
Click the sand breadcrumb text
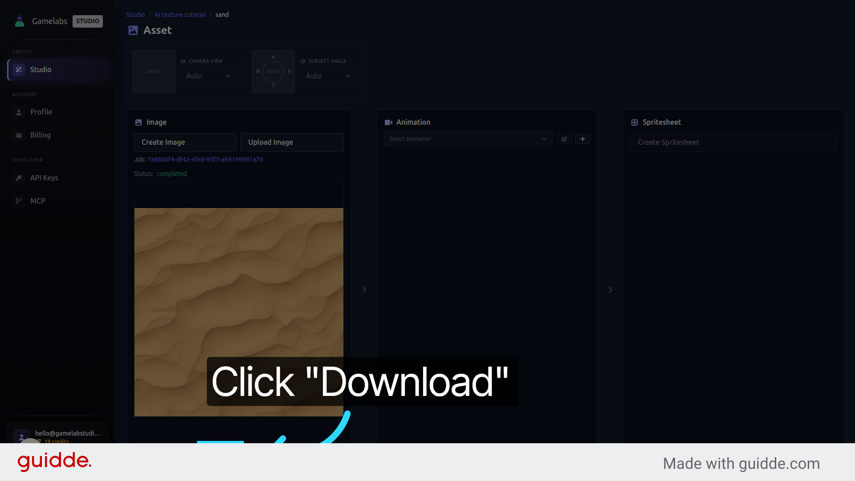point(222,15)
